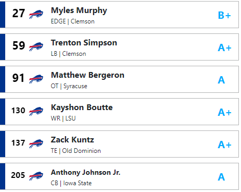Click the B+ grade for Myles Murphy

pos(224,15)
